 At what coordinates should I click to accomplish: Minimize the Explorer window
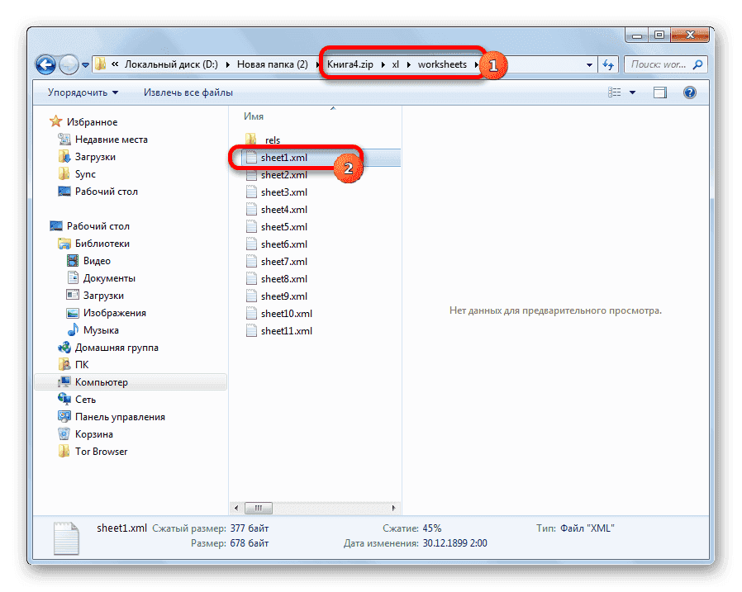pos(636,36)
